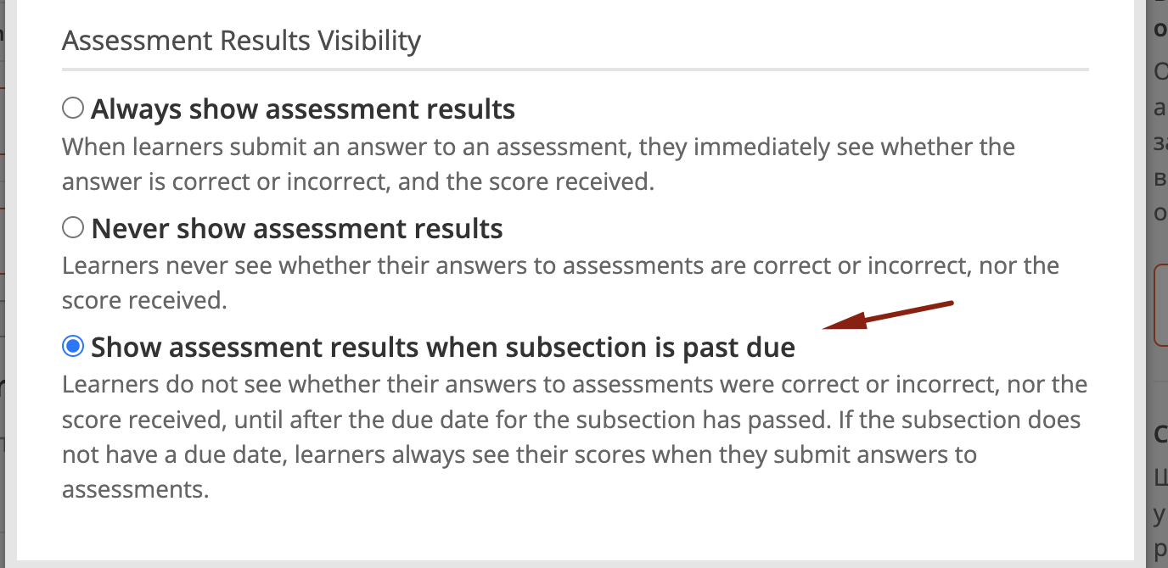Viewport: 1168px width, 568px height.
Task: Click the bold 'Never show assessment results' label
Action: [297, 228]
